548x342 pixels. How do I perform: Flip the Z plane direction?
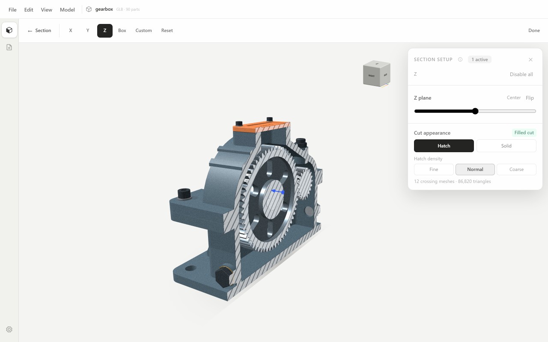point(530,98)
